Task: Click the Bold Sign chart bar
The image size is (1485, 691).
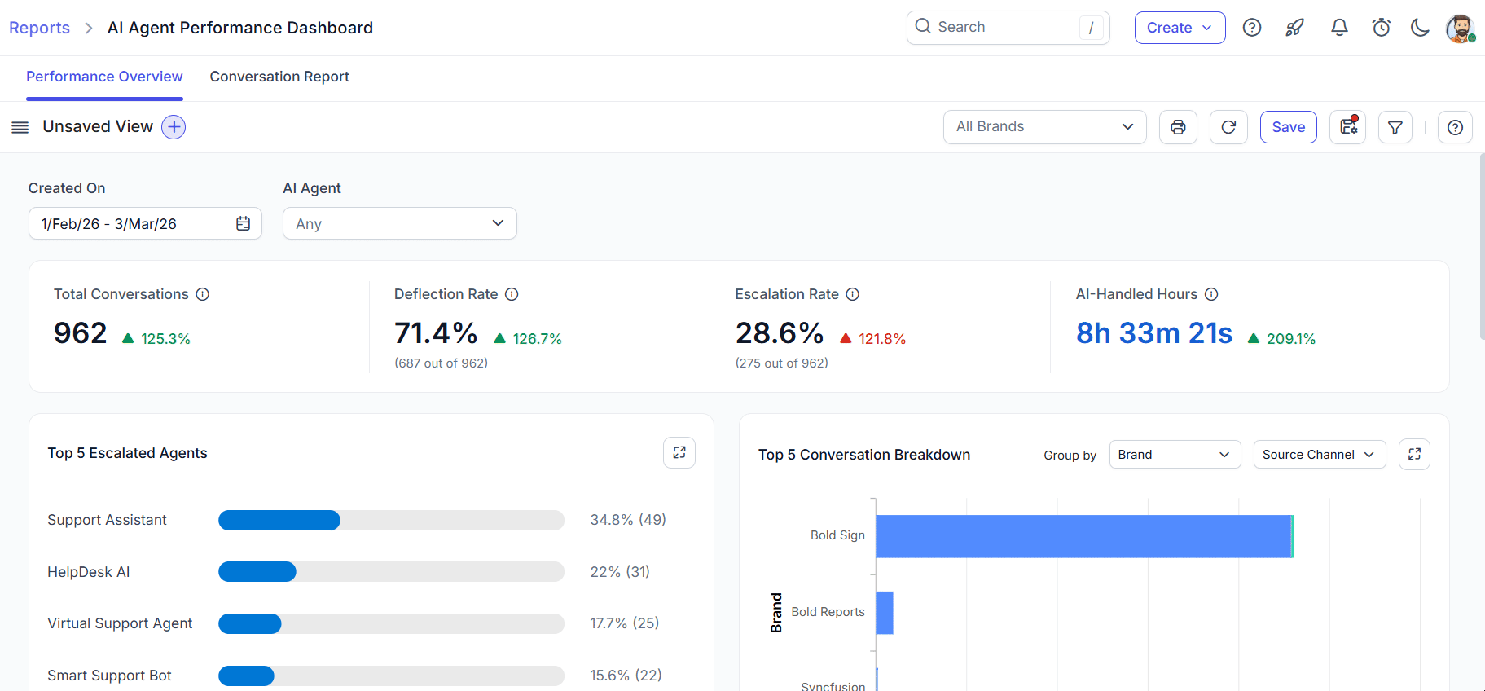Action: point(1084,536)
